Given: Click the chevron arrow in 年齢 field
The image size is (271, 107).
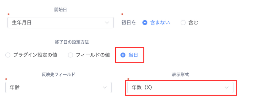Looking at the screenshot, I should pyautogui.click(x=105, y=88).
